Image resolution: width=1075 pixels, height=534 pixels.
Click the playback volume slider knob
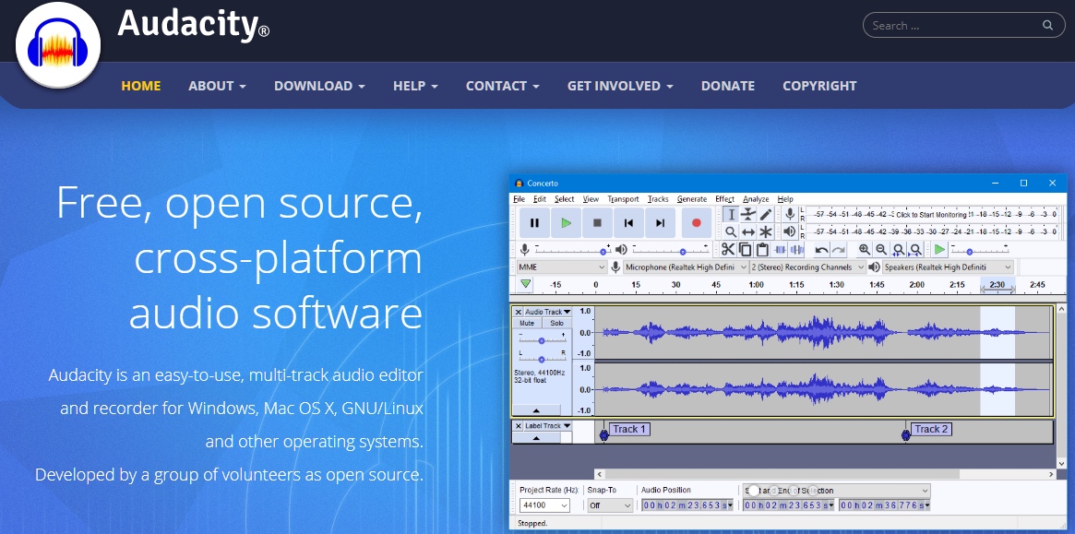click(x=682, y=252)
